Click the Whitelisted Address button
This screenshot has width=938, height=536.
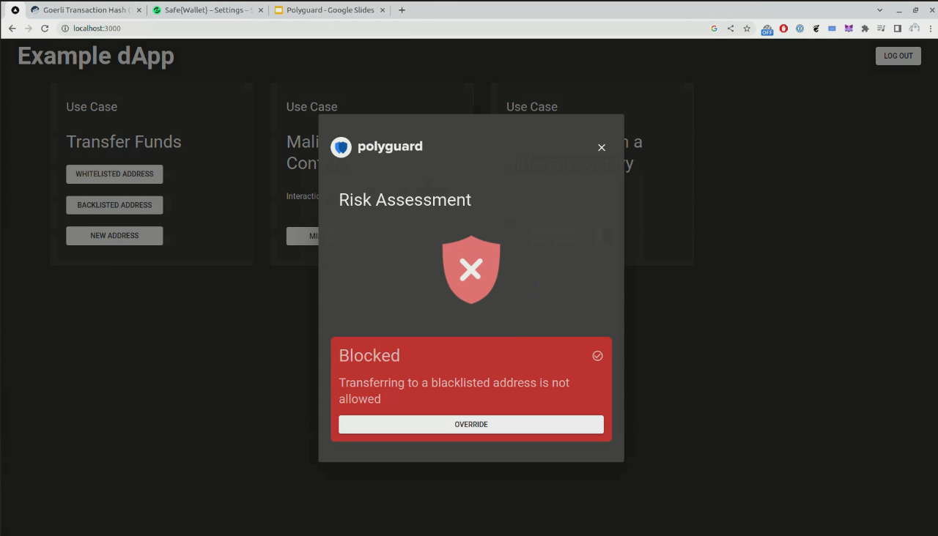[114, 174]
